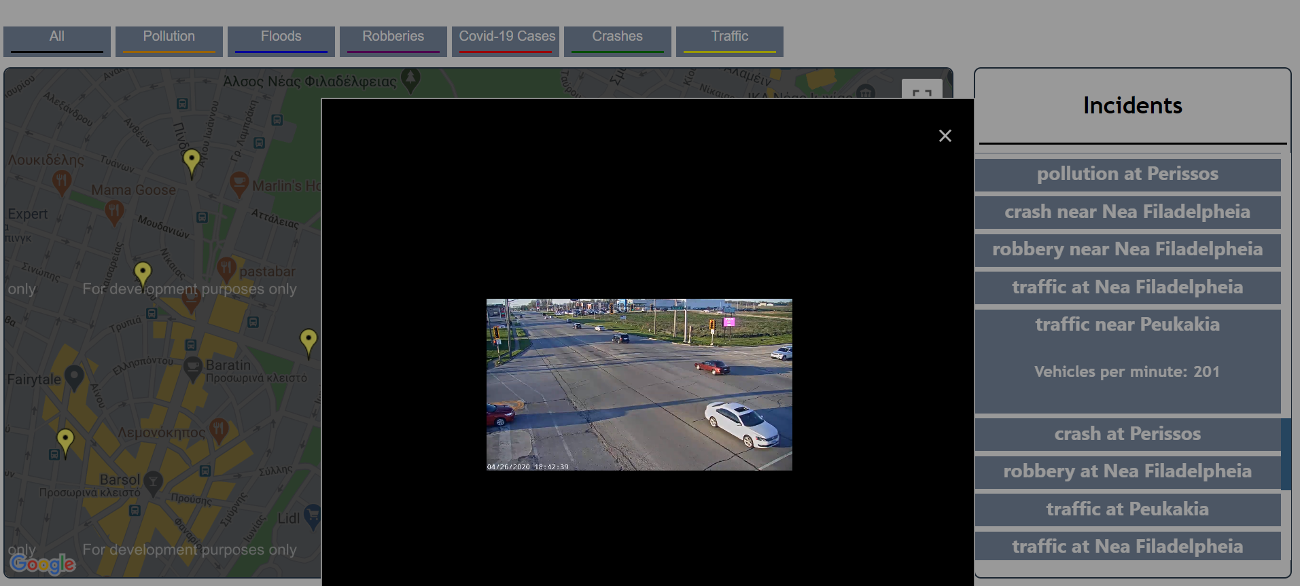Viewport: 1300px width, 586px height.
Task: Show Covid-19 Cases tab
Action: (506, 41)
